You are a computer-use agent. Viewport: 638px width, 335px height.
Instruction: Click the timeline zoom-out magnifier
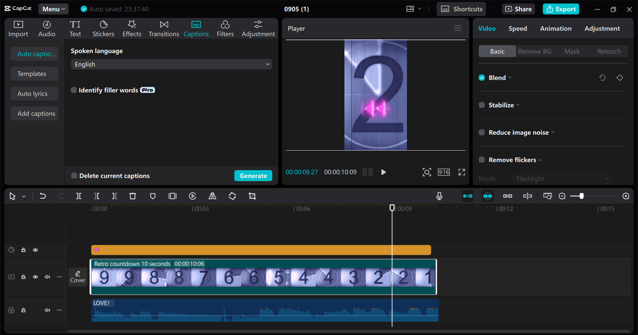[x=562, y=196]
